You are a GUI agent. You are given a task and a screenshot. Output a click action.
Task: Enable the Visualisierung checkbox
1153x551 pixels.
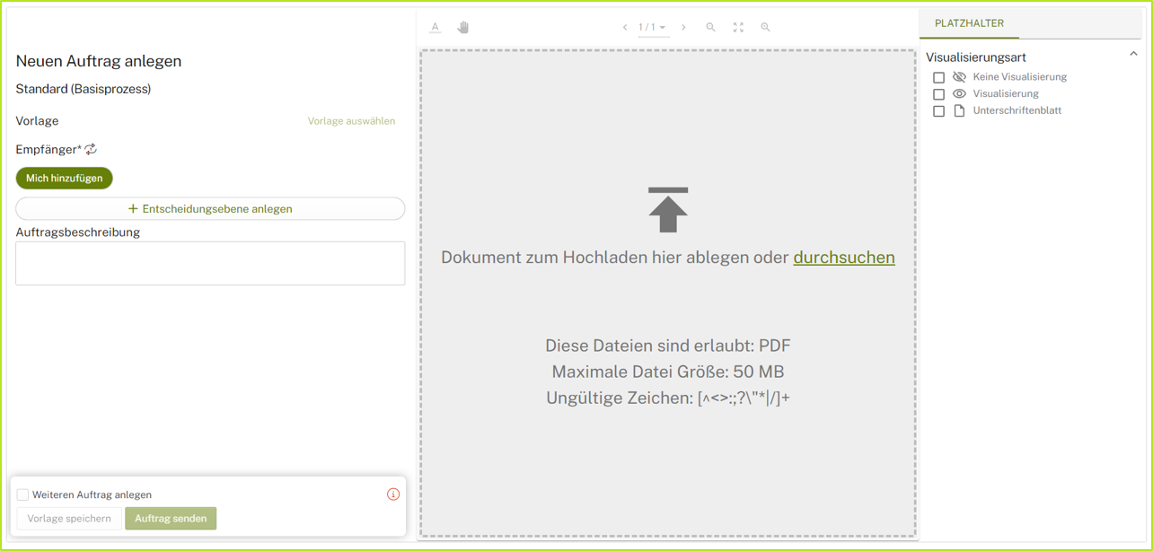[x=938, y=94]
